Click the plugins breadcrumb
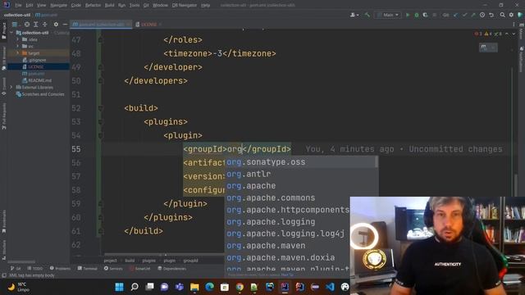 click(x=149, y=261)
